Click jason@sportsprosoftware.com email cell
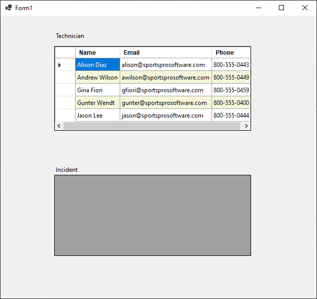 pos(166,116)
